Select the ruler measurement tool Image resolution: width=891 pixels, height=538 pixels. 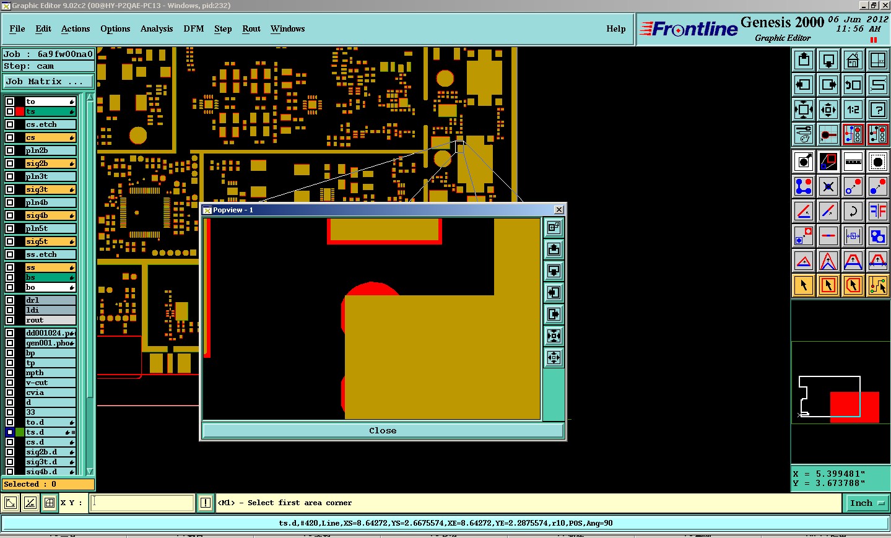(x=853, y=162)
